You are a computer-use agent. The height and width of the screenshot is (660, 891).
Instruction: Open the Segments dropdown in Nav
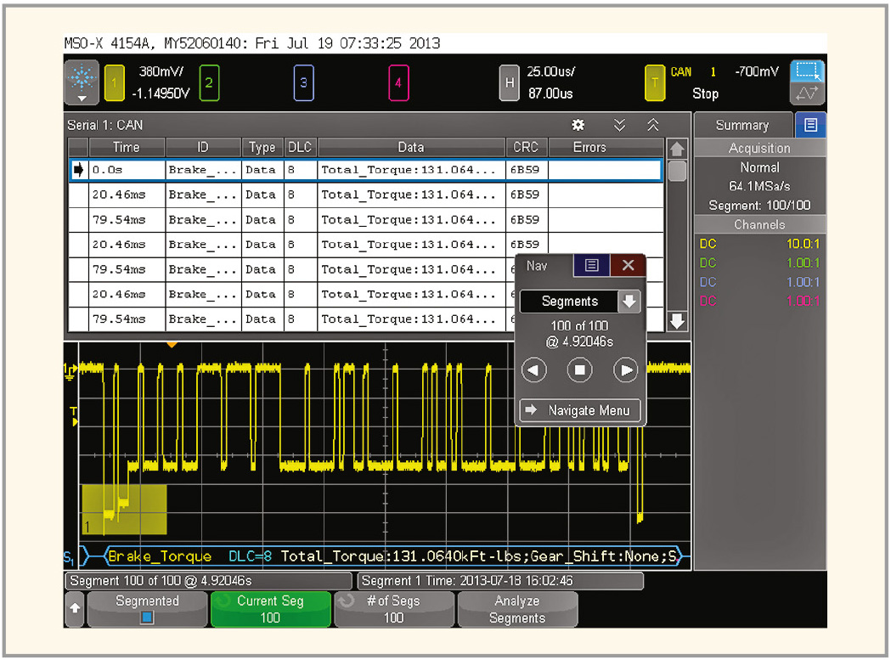click(629, 302)
